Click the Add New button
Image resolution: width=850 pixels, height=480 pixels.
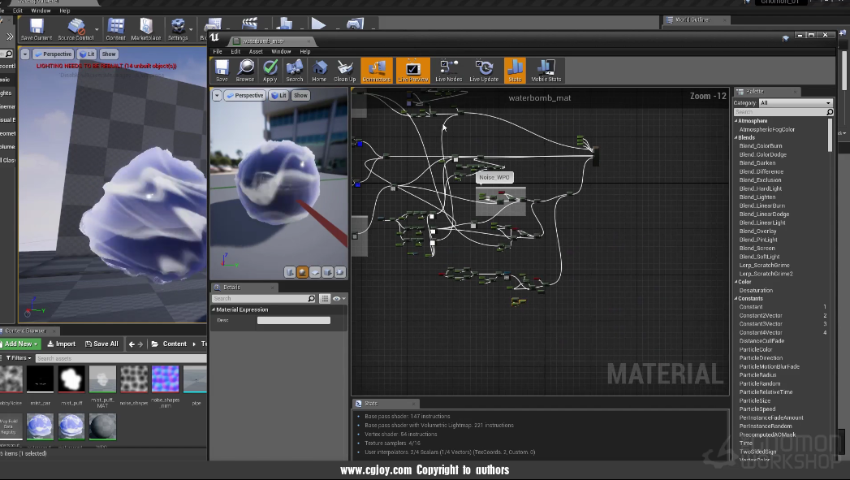point(19,344)
